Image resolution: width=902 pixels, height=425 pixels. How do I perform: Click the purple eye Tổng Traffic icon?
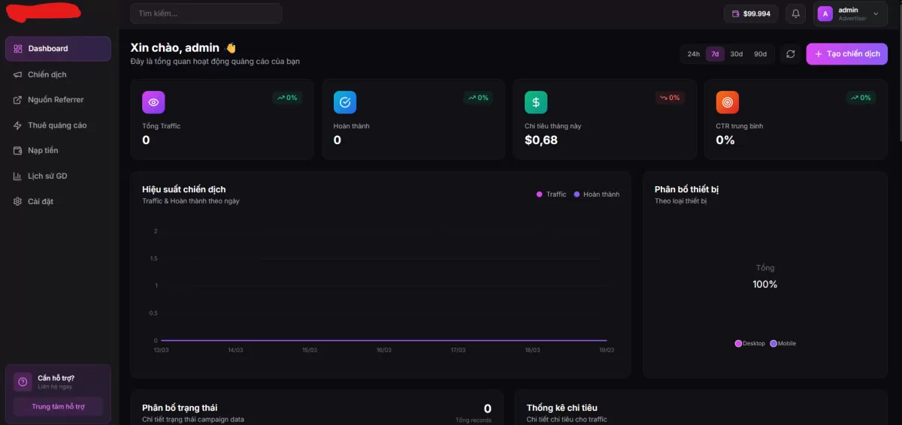coord(153,102)
